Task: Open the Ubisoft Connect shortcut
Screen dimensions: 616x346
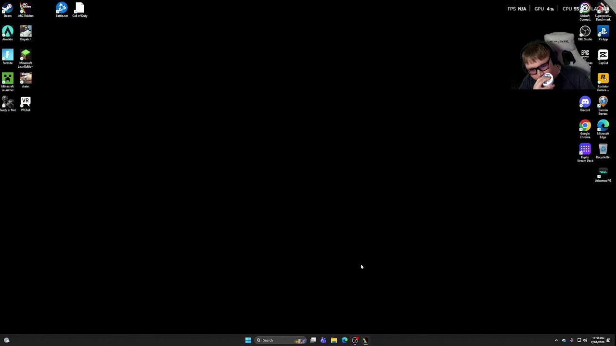Action: pos(585,12)
